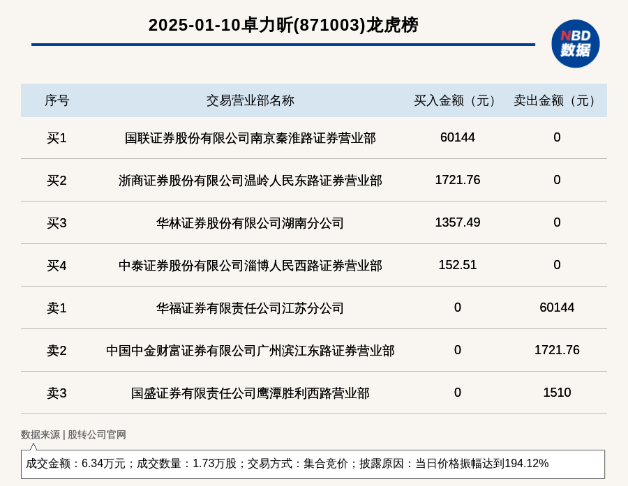The image size is (628, 486).
Task: Select the 买1 row label
Action: coord(57,138)
